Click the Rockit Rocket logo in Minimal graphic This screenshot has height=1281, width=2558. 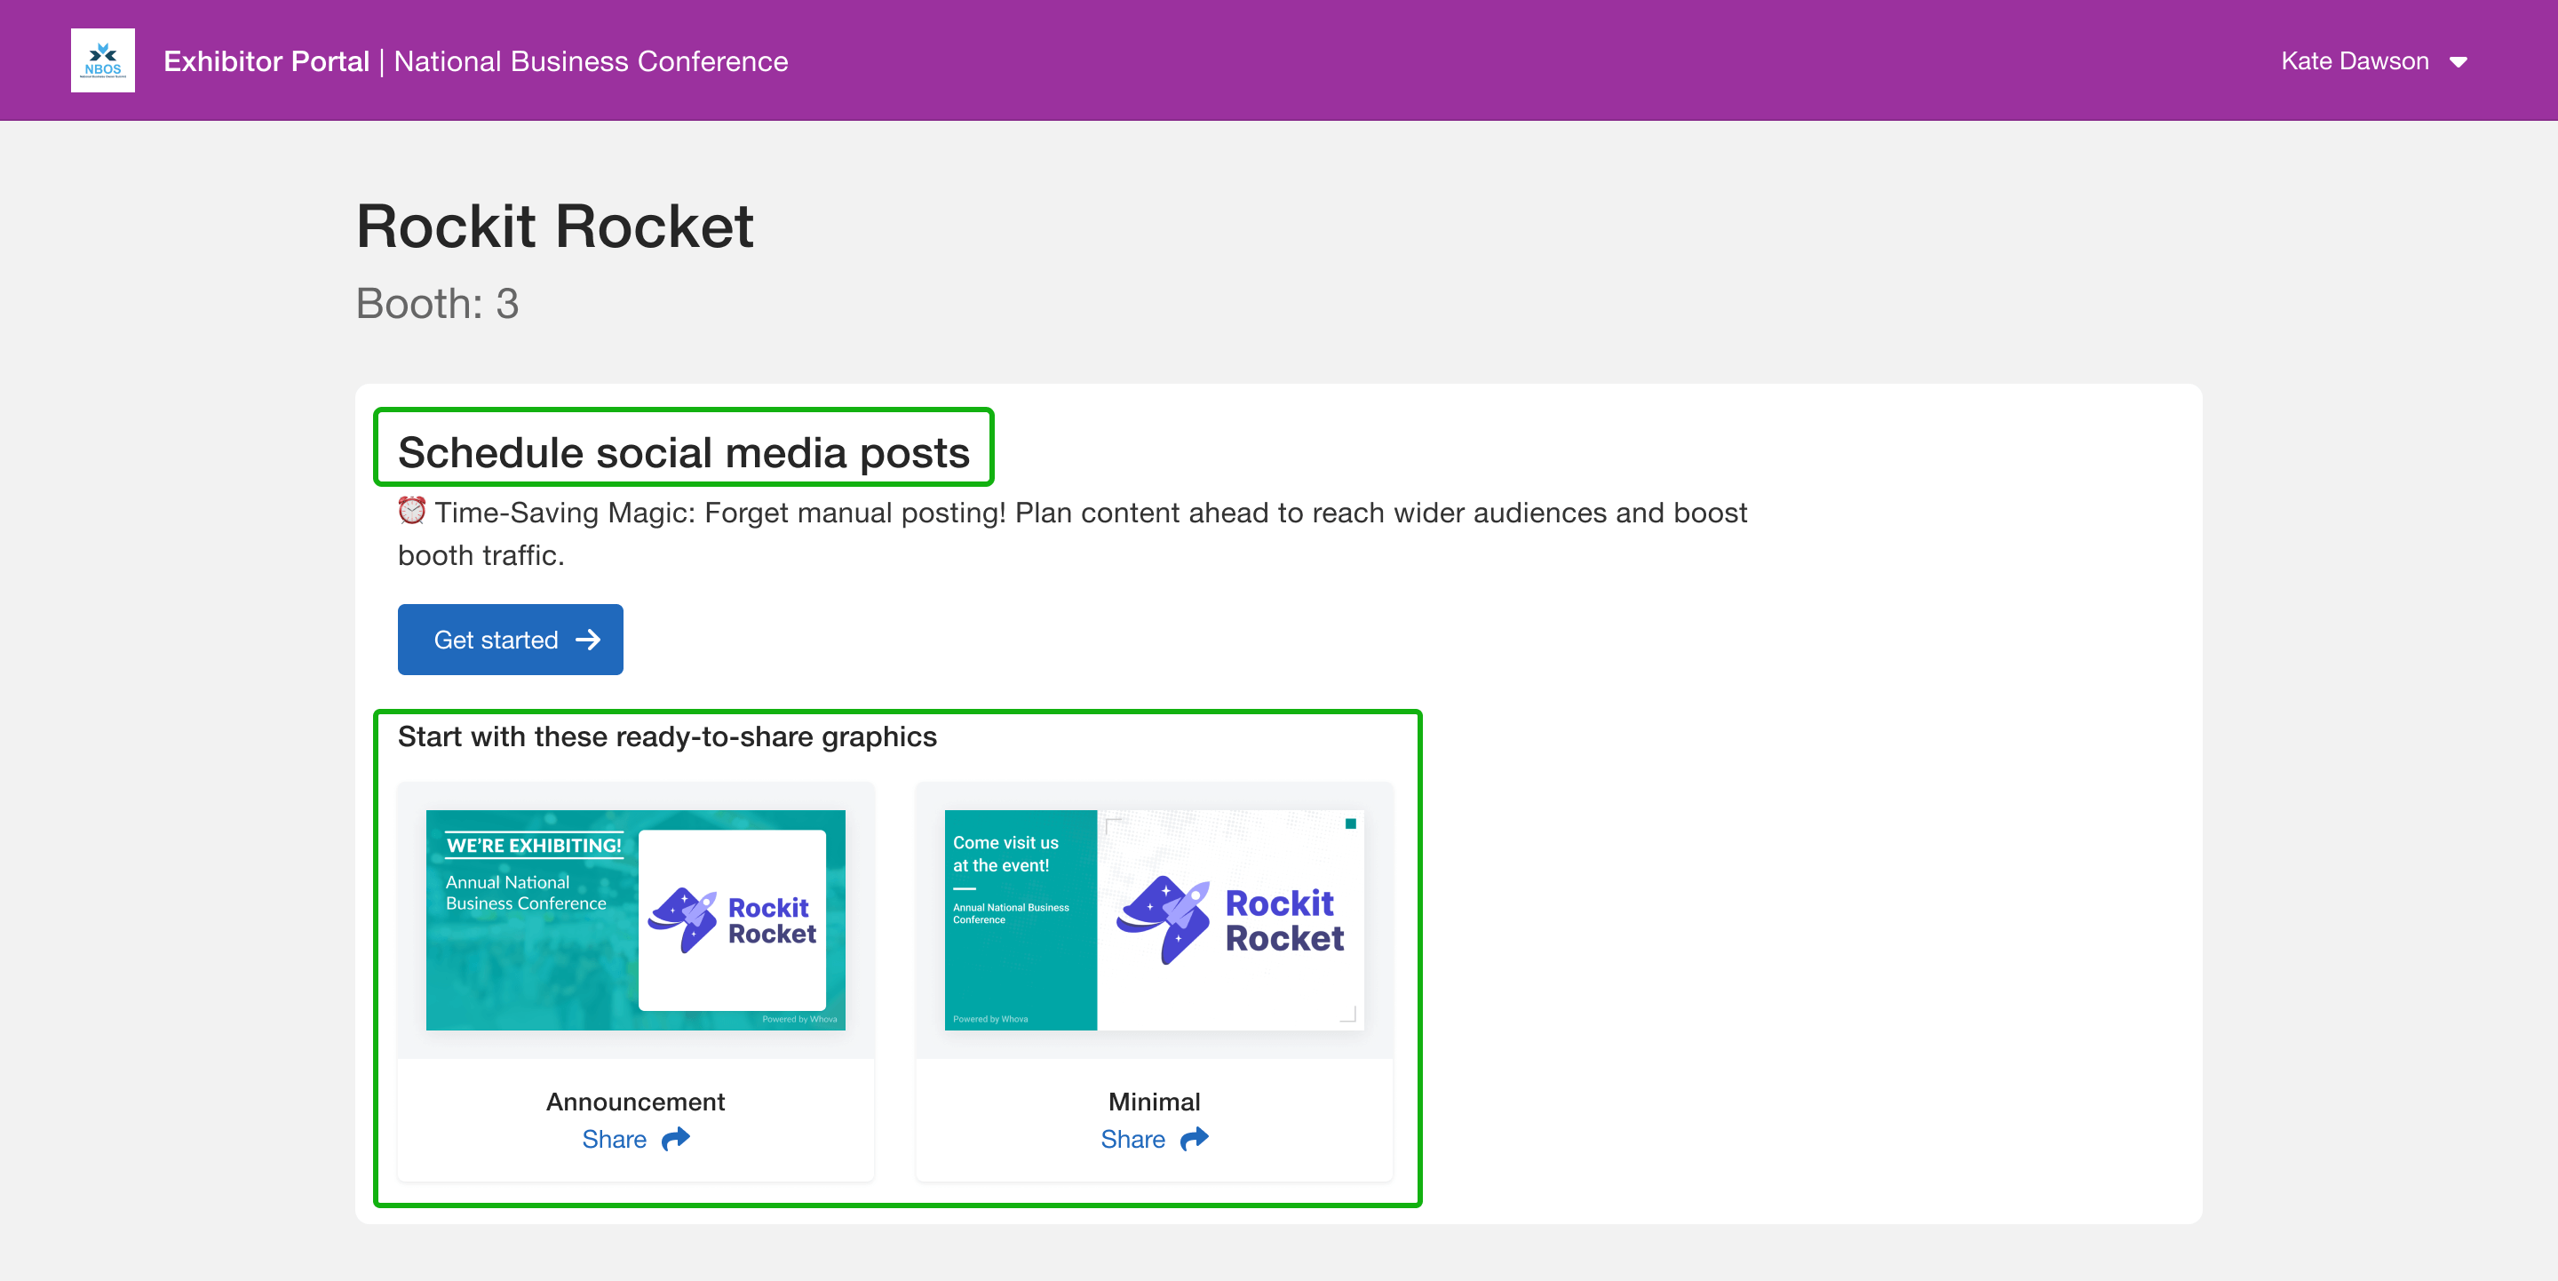point(1229,920)
